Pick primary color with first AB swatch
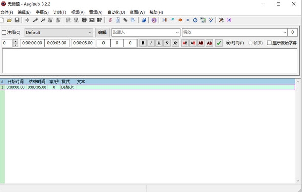Viewport: 308px width, 192px height. click(185, 43)
